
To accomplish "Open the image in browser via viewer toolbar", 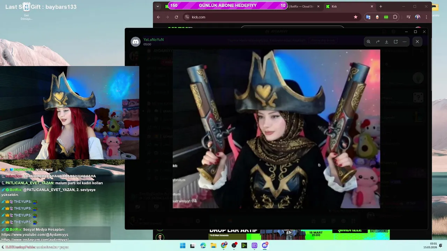I will click(396, 41).
